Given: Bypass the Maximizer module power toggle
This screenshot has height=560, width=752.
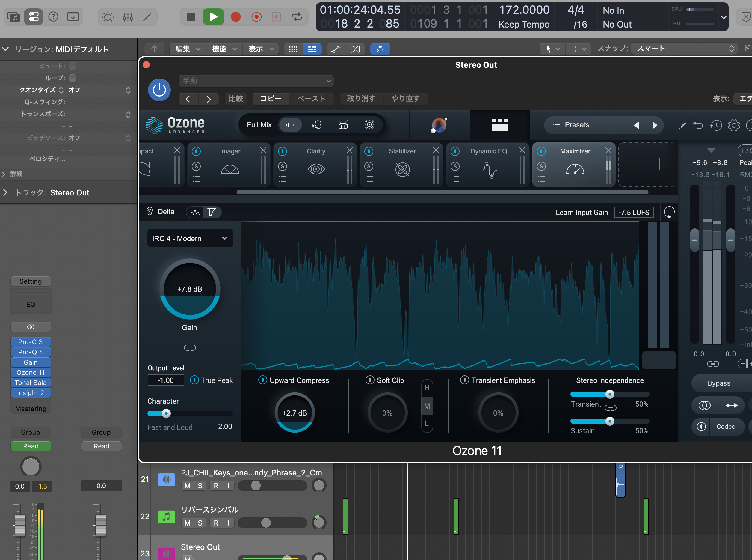Looking at the screenshot, I should point(541,151).
